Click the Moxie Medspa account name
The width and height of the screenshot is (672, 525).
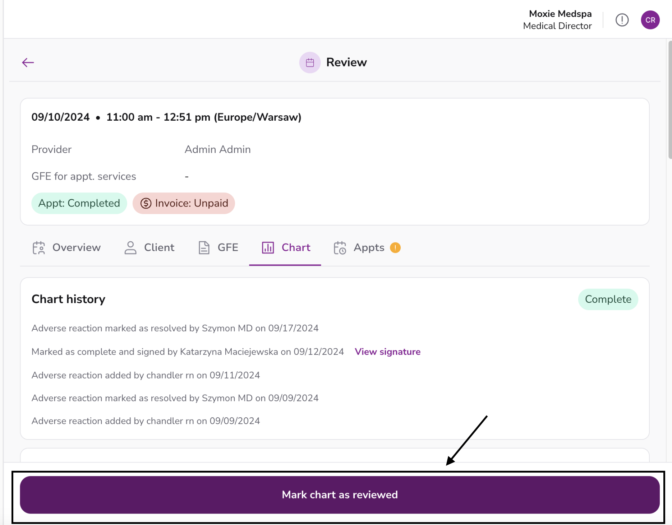(560, 14)
